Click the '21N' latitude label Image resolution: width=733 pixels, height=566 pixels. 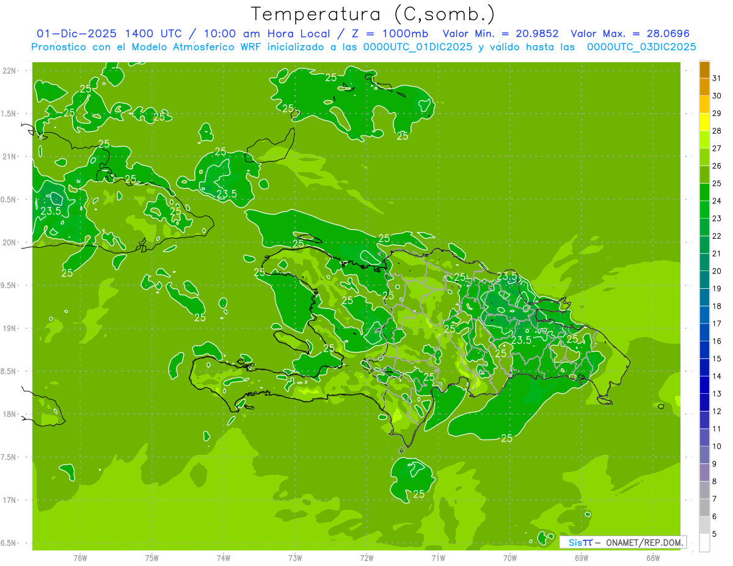point(10,156)
